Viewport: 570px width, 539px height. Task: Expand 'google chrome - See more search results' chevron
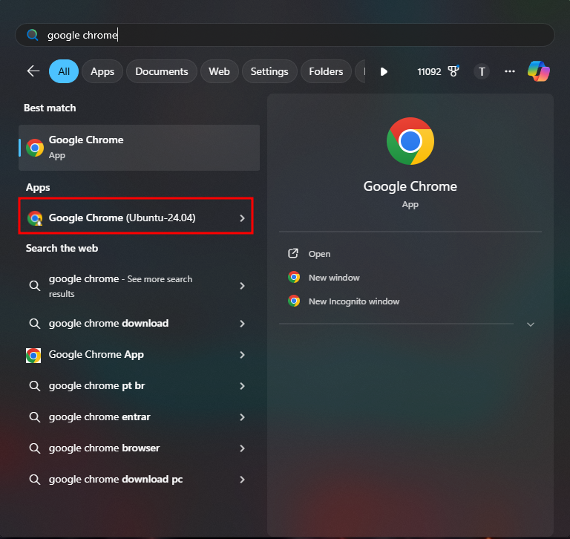tap(242, 286)
